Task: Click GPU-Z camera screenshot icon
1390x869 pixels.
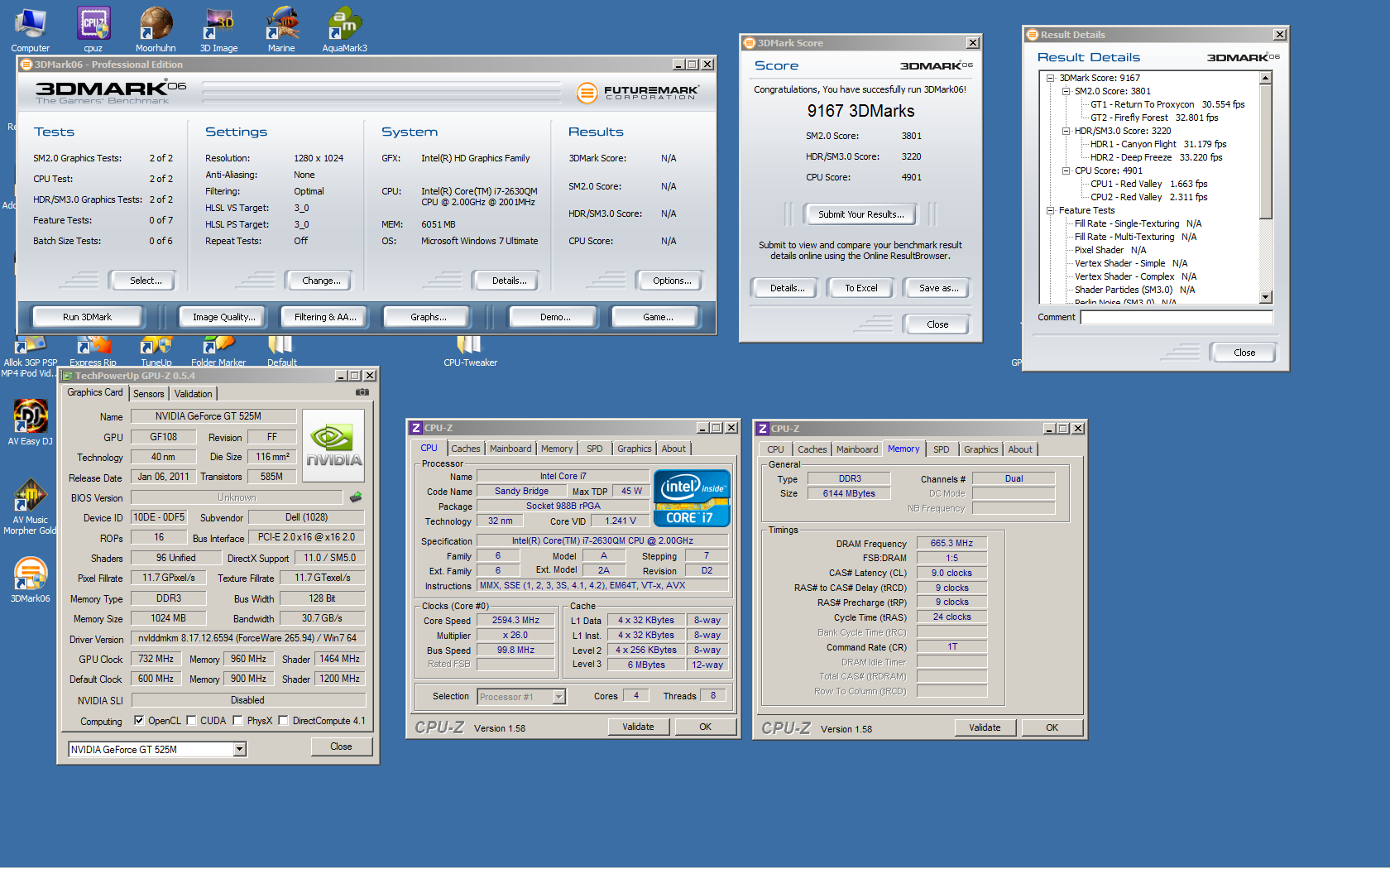Action: 362,392
